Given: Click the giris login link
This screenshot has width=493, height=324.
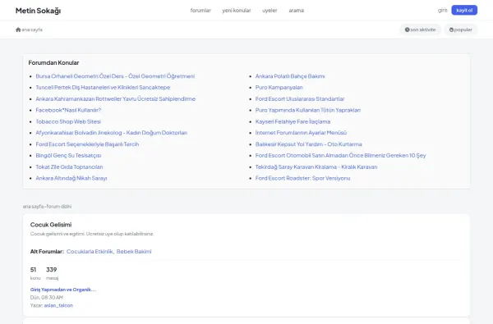Looking at the screenshot, I should 442,10.
